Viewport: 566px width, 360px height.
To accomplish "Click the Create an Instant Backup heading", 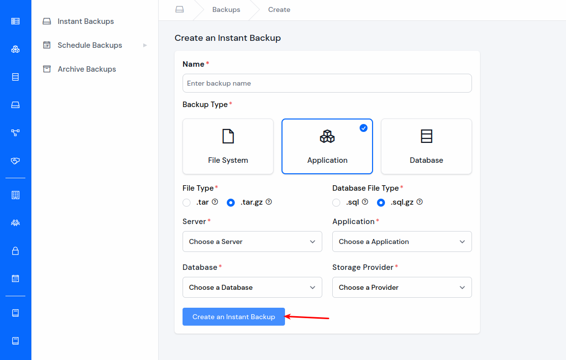I will 227,38.
